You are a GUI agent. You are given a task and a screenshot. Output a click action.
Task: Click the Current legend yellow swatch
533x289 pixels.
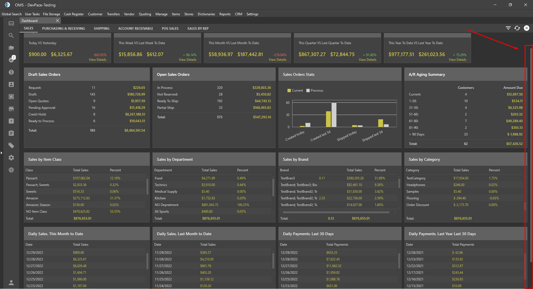[289, 91]
